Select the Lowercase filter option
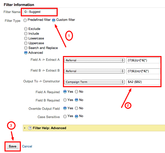The image size is (165, 153). click(26, 38)
